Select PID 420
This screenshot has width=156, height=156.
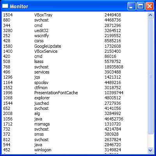pyautogui.click(x=7, y=56)
